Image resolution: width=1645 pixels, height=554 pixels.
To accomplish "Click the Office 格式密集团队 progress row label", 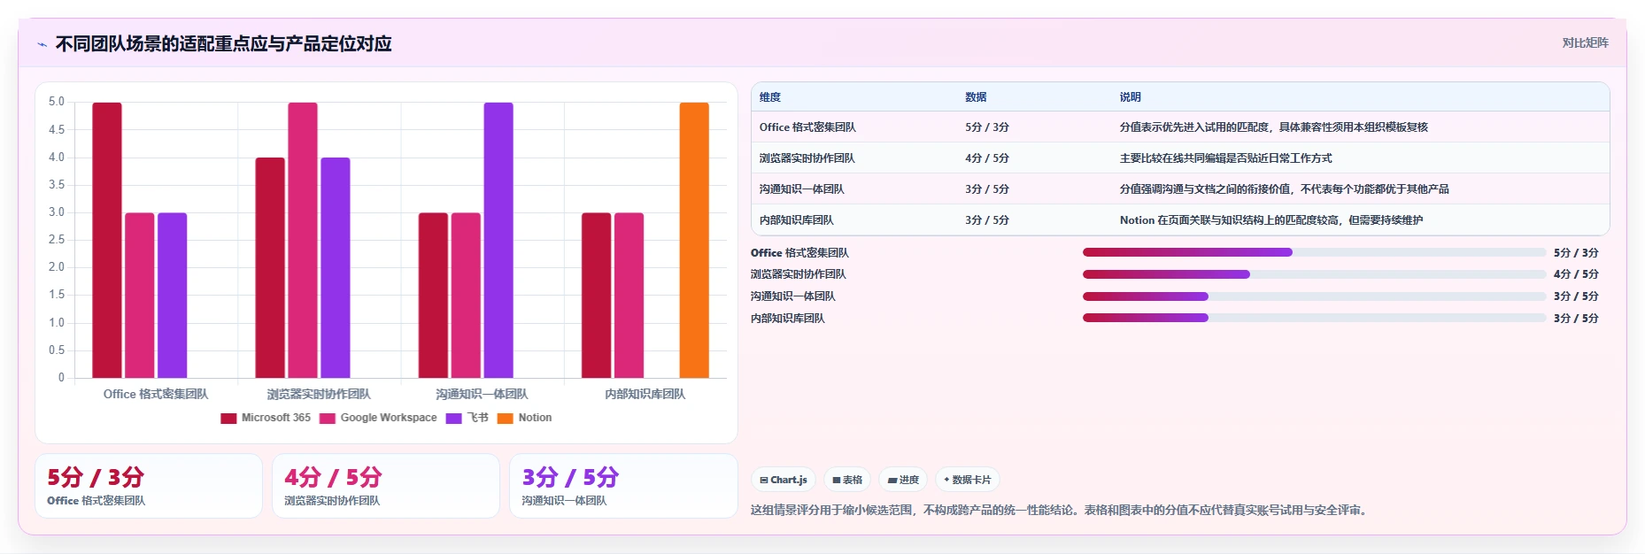I will pos(799,252).
